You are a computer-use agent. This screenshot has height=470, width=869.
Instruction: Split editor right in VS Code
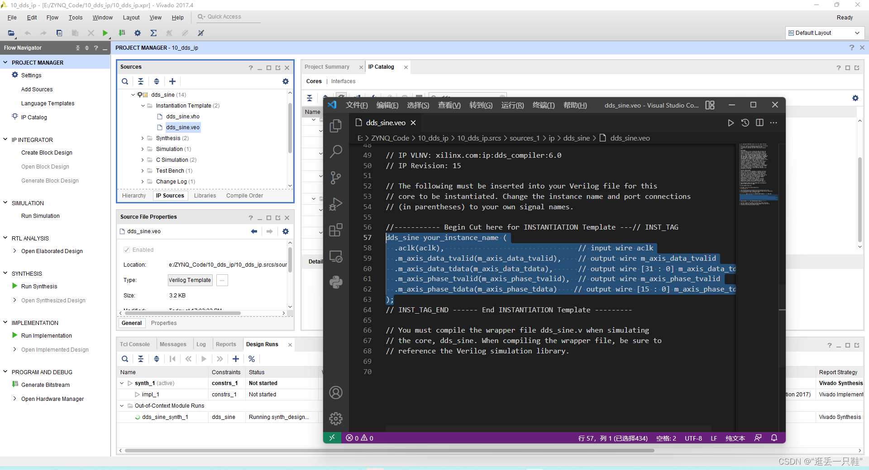(x=759, y=123)
